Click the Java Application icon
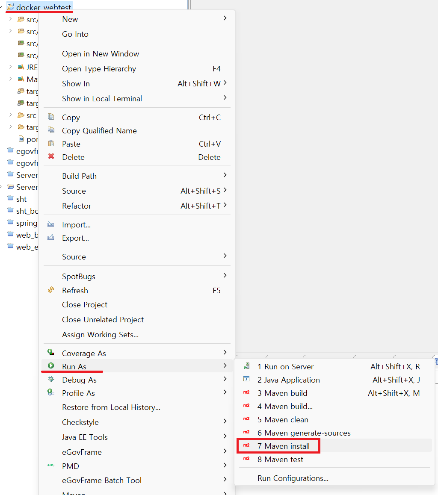438x495 pixels. 246,379
